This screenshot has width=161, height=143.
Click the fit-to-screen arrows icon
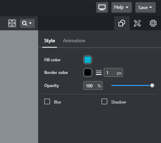click(x=12, y=23)
